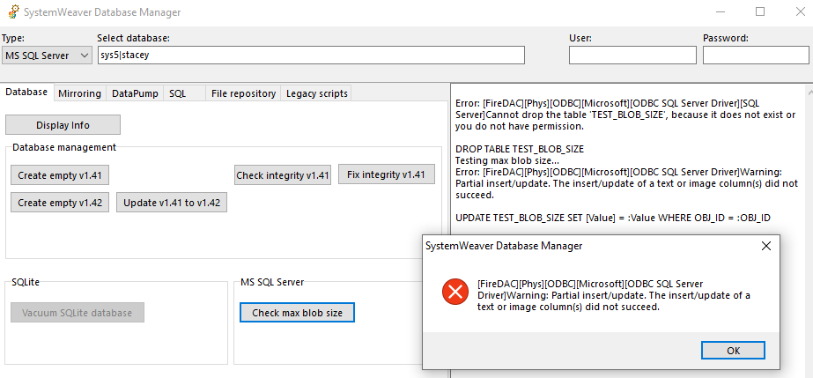The height and width of the screenshot is (378, 813).
Task: Open the Type dropdown showing MS SQL Server
Action: [x=48, y=56]
